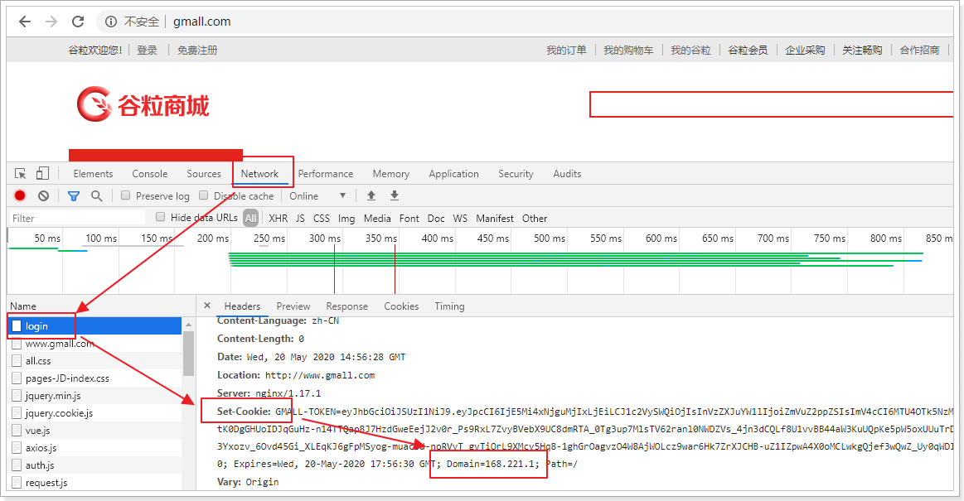Select the jquery.cookie.js request
The width and height of the screenshot is (964, 501).
[94, 413]
